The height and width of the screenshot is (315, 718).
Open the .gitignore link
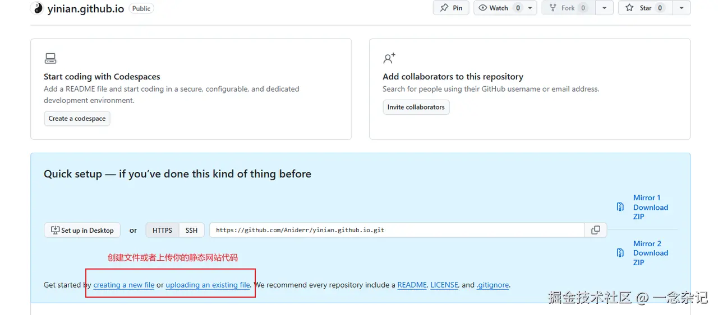coord(493,285)
